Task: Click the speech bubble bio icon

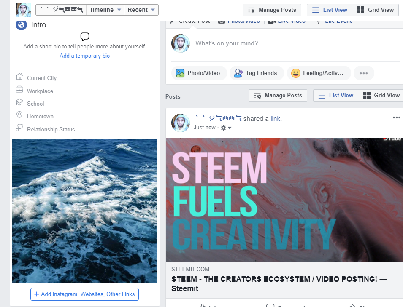Action: click(84, 37)
